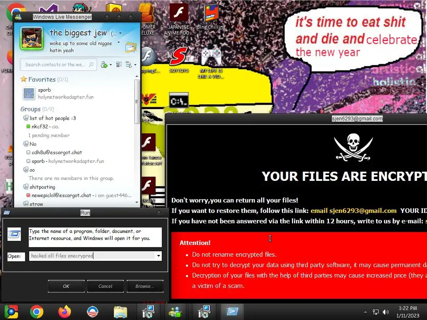The width and height of the screenshot is (427, 320).
Task: Open the Obama logo taskbar icon
Action: point(93,312)
